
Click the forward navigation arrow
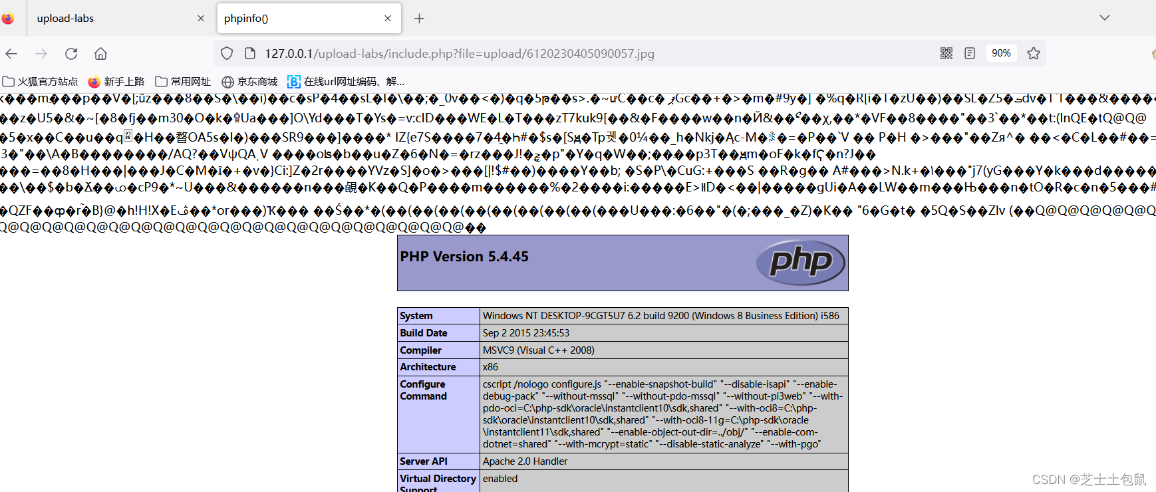[41, 54]
